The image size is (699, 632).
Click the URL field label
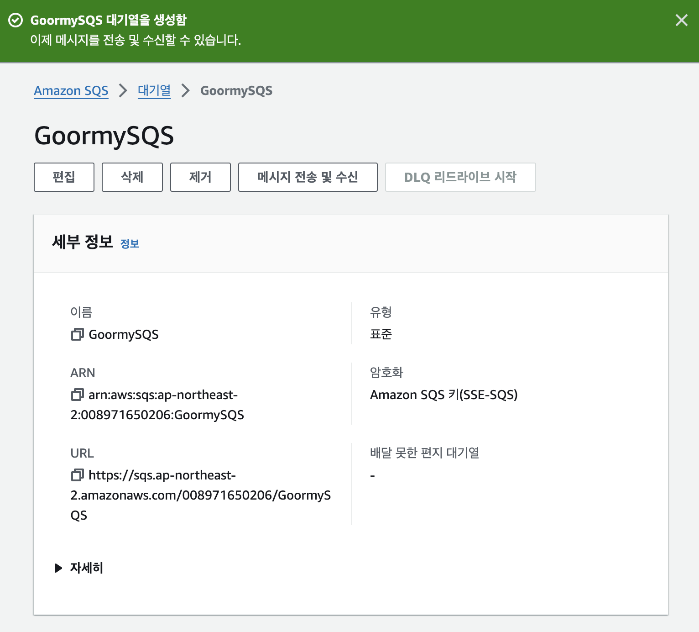pyautogui.click(x=82, y=453)
